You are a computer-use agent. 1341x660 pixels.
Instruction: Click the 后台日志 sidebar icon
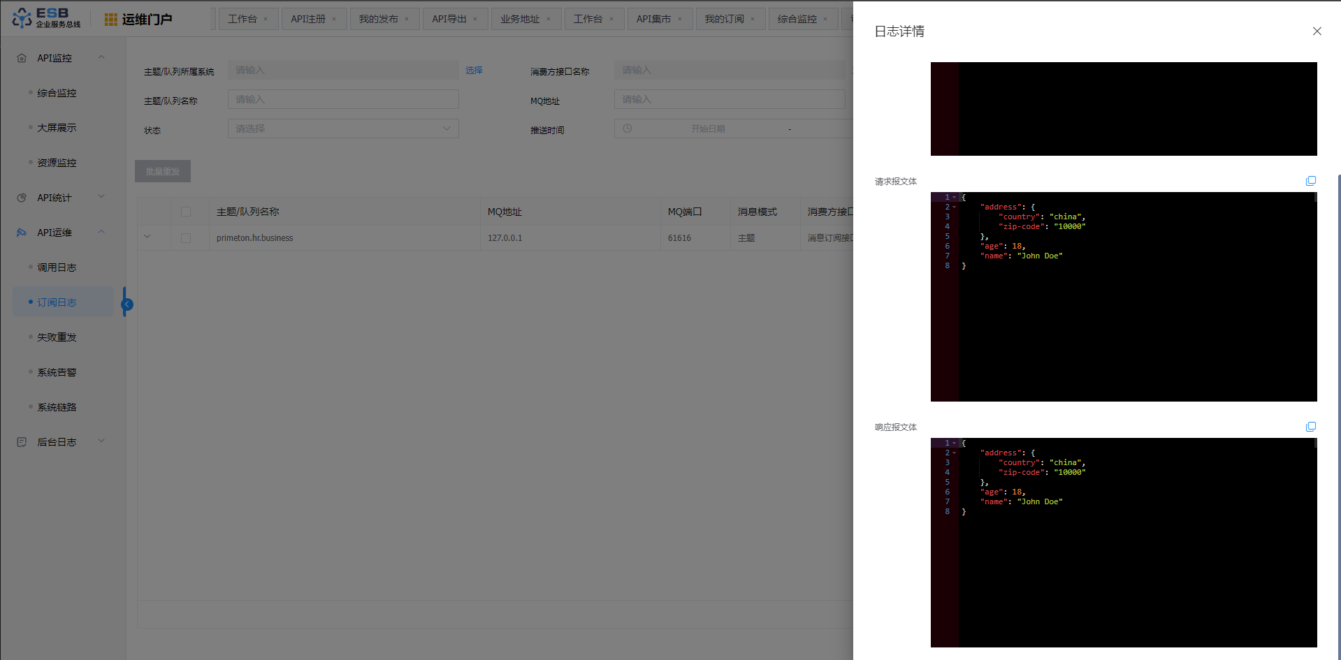tap(22, 442)
